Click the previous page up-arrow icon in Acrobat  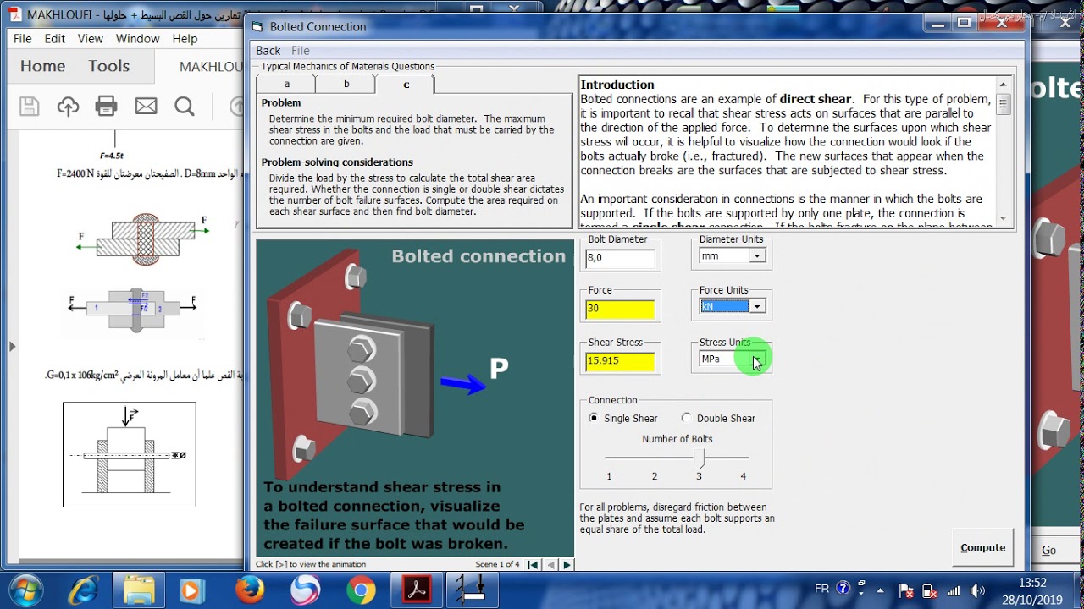pos(238,106)
